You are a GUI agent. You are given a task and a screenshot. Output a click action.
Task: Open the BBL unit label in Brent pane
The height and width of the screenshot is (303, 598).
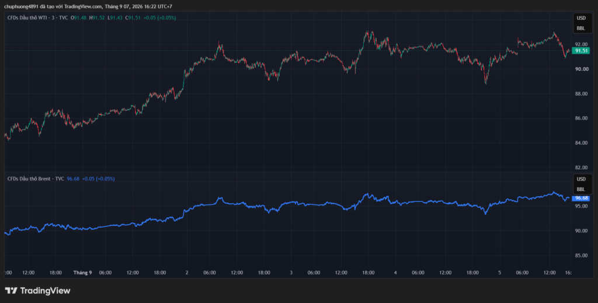(581, 189)
